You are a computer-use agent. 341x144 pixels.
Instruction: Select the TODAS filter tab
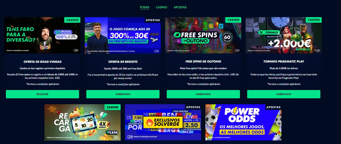[144, 7]
